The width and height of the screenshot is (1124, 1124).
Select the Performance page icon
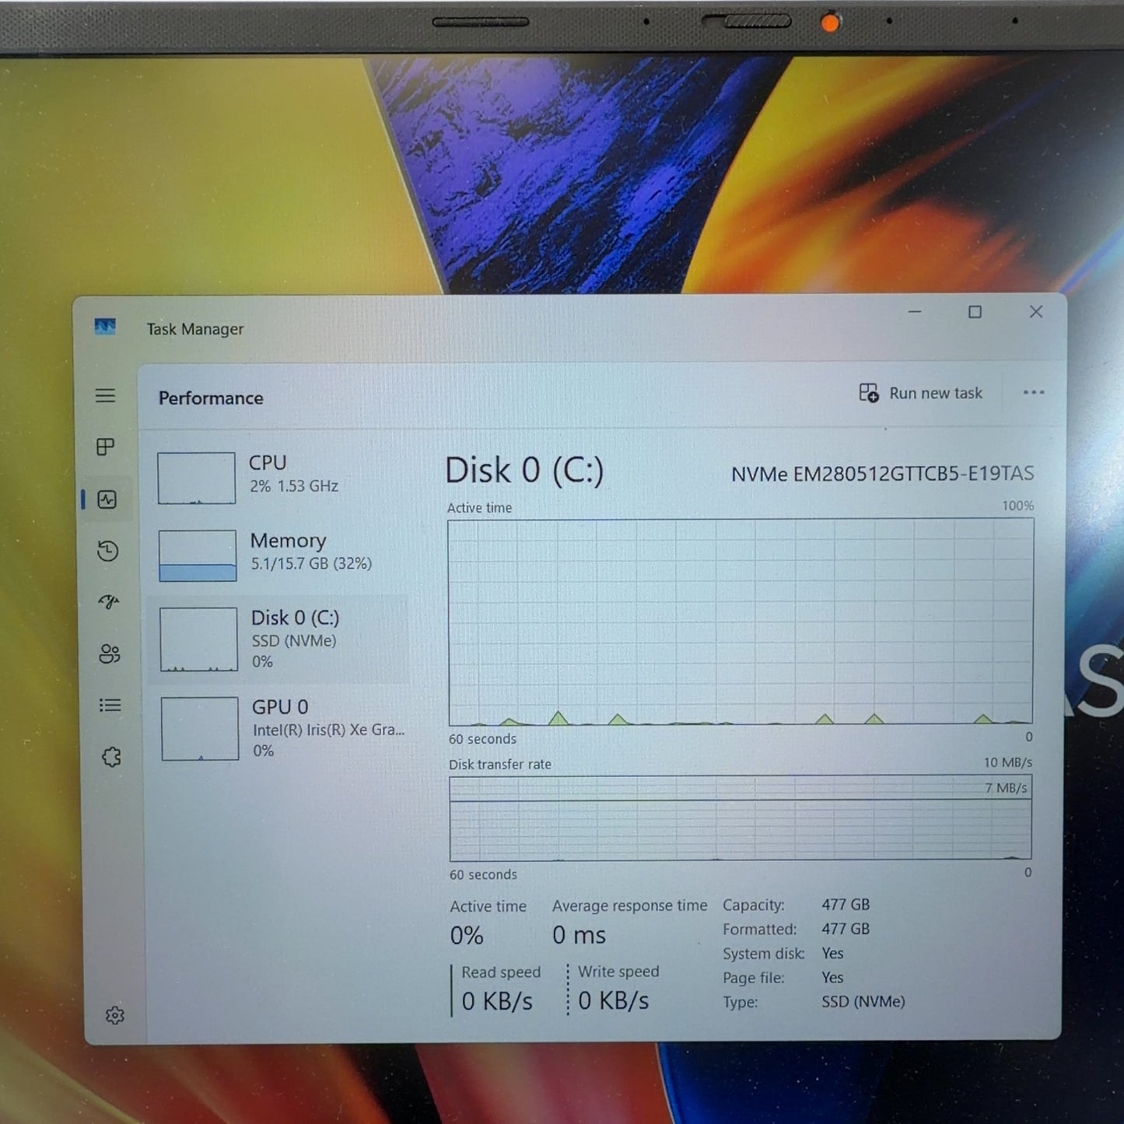tap(107, 499)
